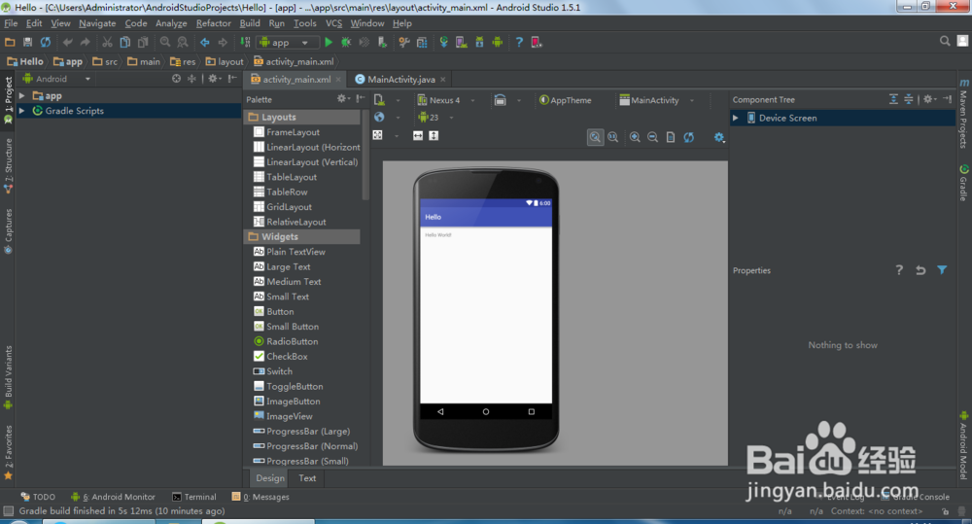972x524 pixels.
Task: Open the VCS menu
Action: 334,23
